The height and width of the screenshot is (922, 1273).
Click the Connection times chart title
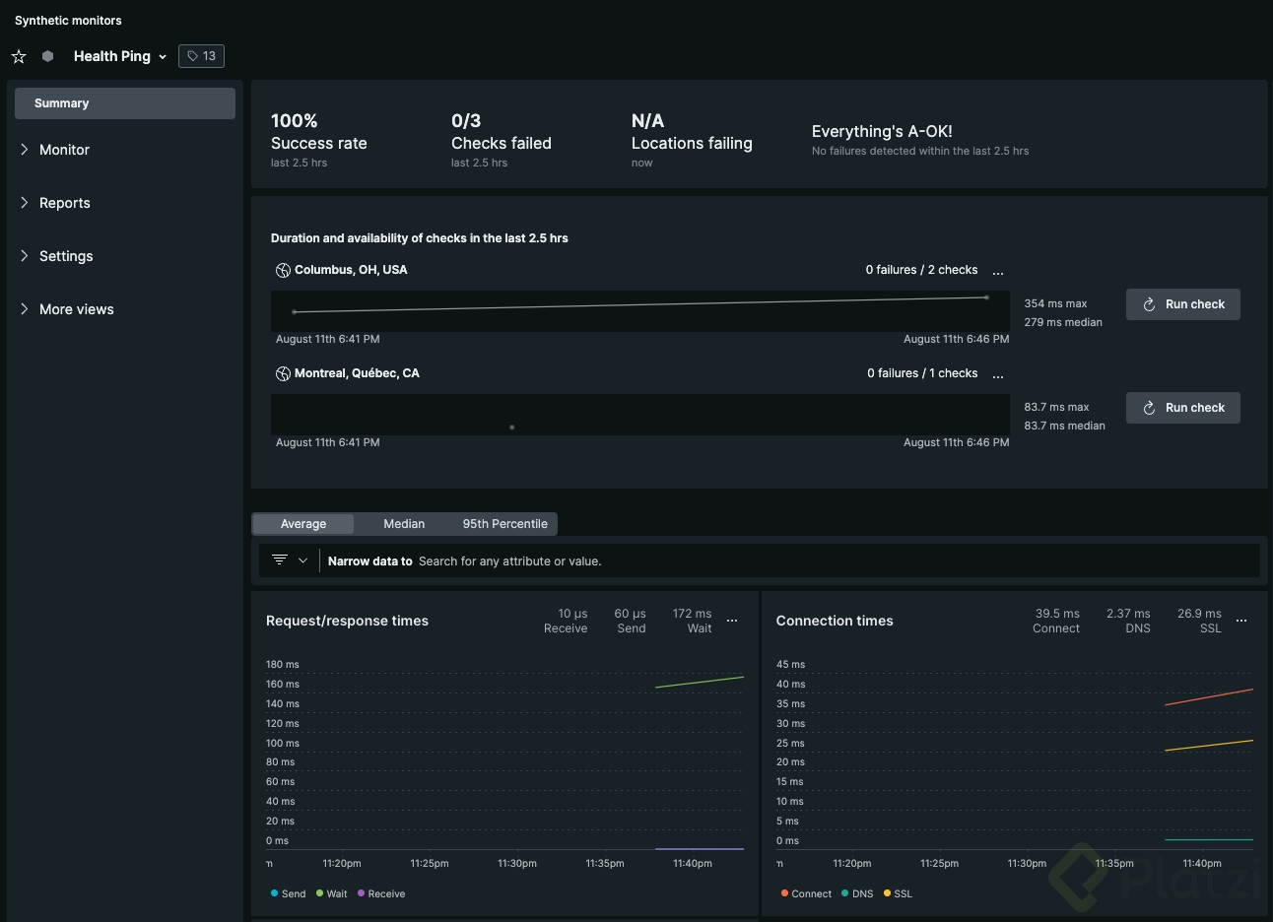pyautogui.click(x=835, y=621)
